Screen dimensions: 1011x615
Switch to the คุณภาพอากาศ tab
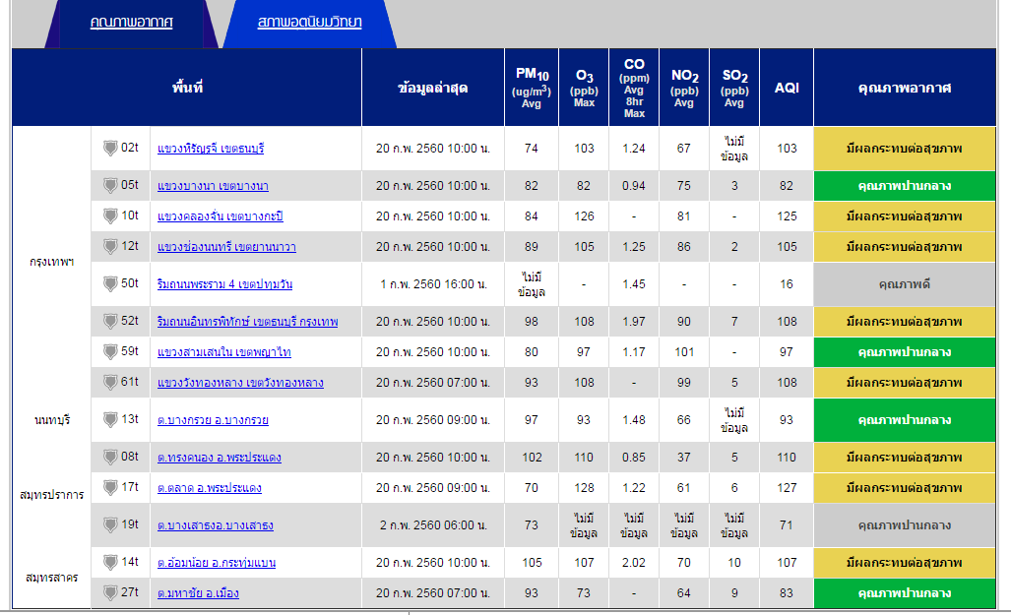(x=132, y=22)
